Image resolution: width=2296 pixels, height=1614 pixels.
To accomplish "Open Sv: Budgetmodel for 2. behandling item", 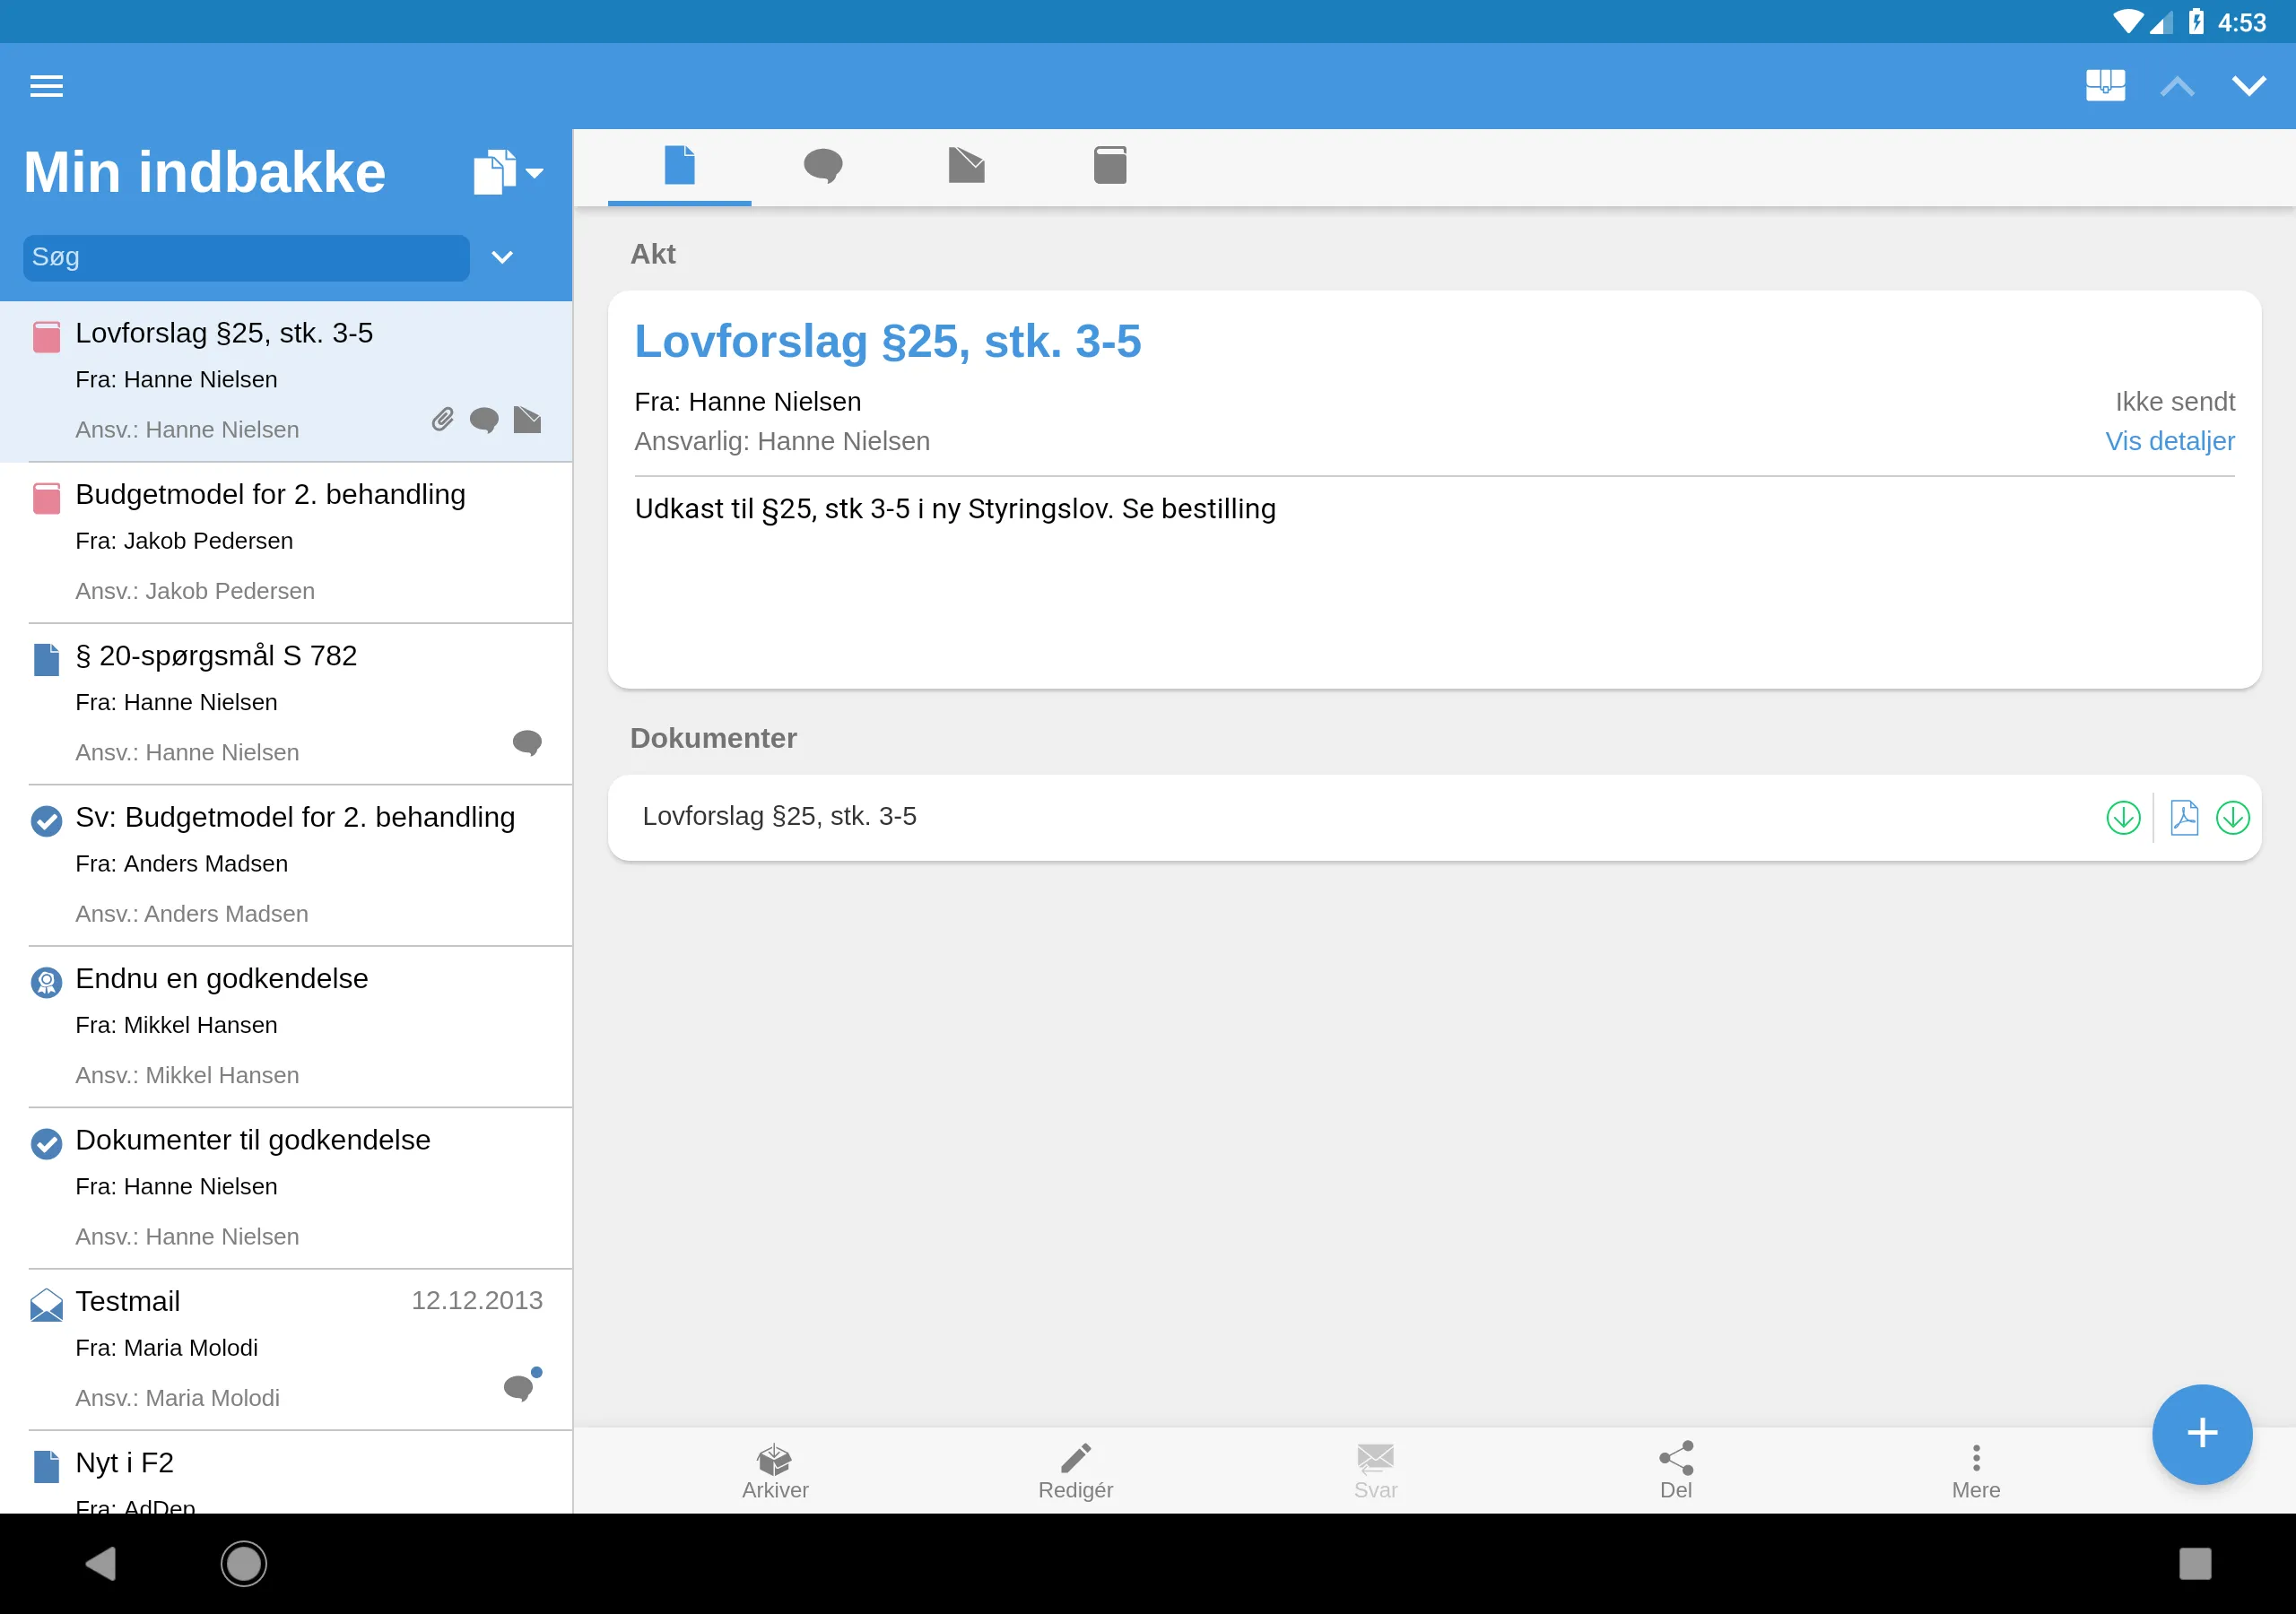I will pyautogui.click(x=286, y=865).
